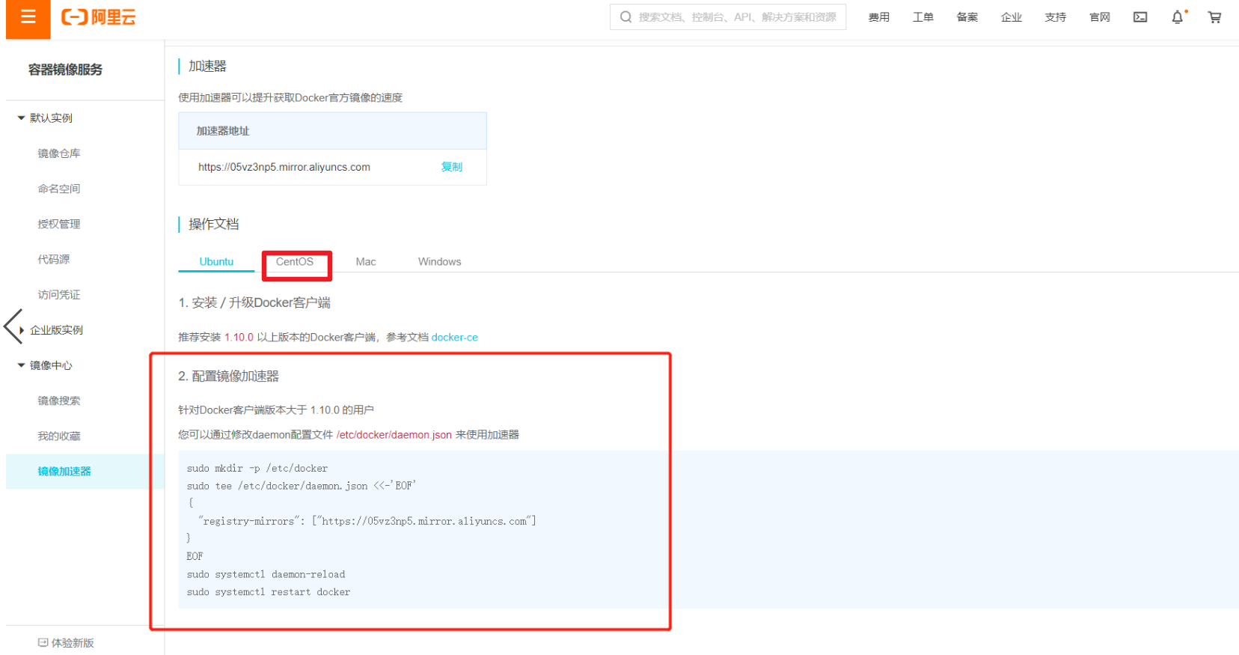This screenshot has width=1239, height=655.
Task: Click the Alibaba Cloud logo
Action: click(98, 17)
